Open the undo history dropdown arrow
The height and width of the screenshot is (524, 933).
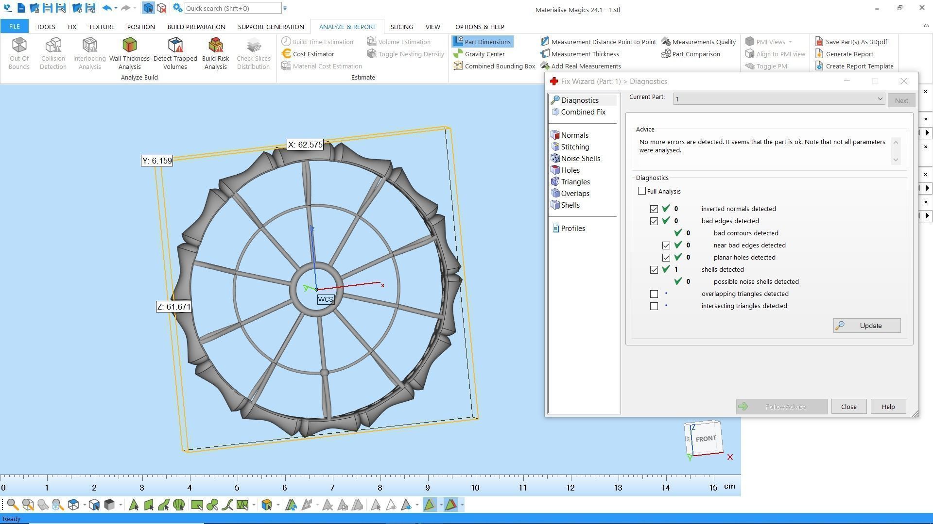(116, 8)
